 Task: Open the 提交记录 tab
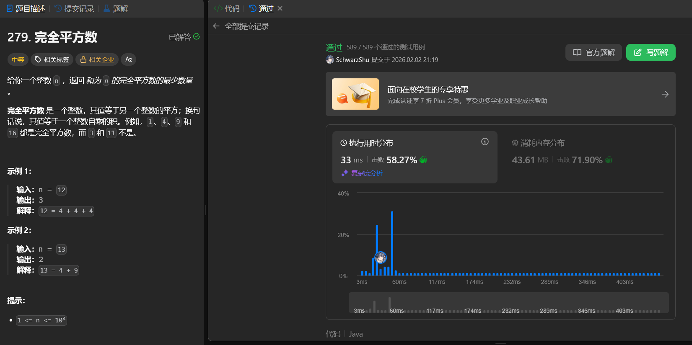[75, 8]
